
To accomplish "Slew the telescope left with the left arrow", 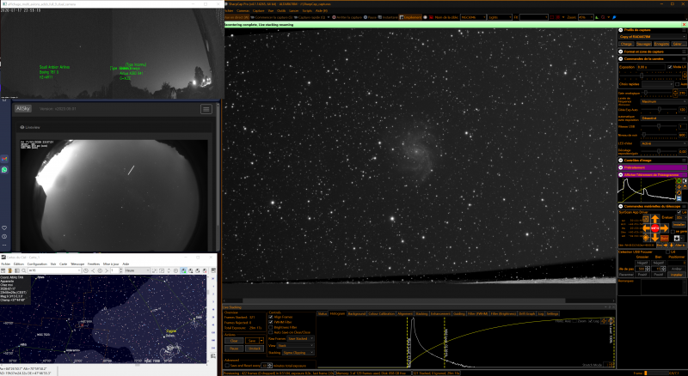I will [x=647, y=228].
